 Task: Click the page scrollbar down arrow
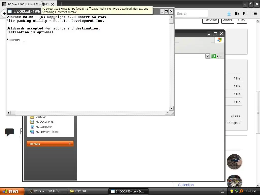[258, 185]
